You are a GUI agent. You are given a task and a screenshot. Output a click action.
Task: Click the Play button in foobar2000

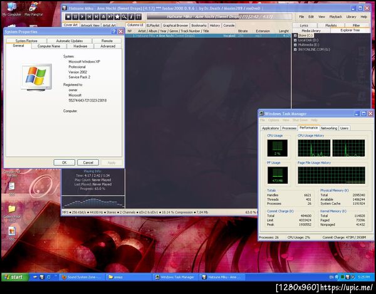tap(82, 16)
